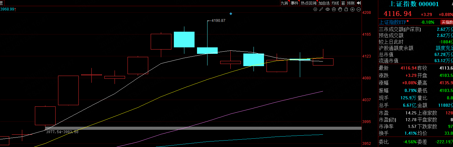Image resolution: width=453 pixels, height=147 pixels.
Task: Click the 委比 value -4.56%
Action: tap(410, 142)
